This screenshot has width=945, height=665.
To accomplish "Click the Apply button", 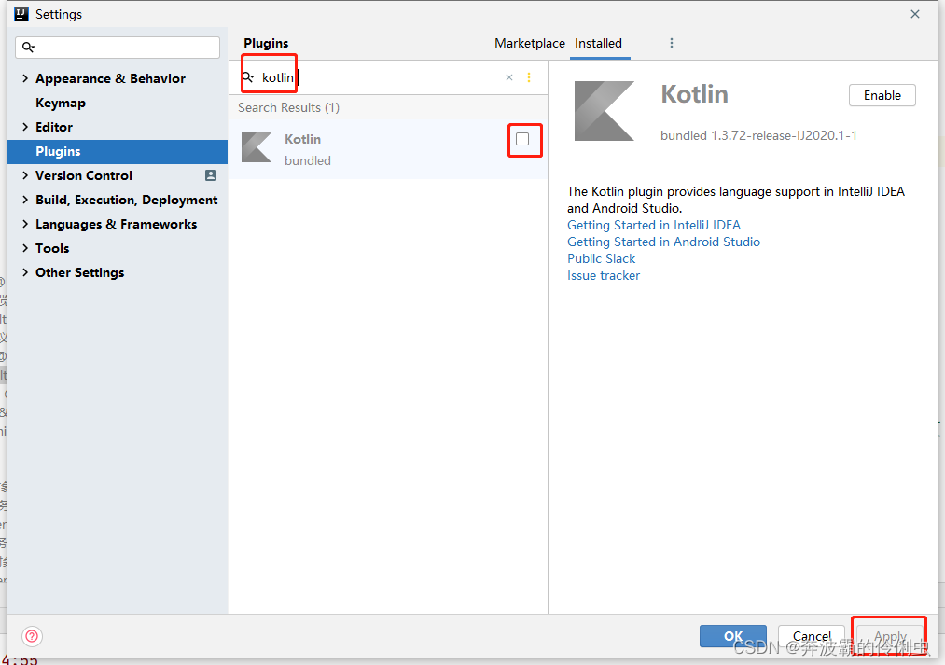I will [x=888, y=635].
